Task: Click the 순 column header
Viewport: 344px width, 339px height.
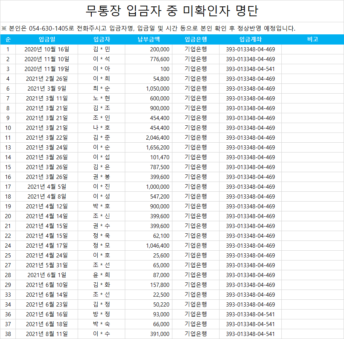Action: pos(8,39)
